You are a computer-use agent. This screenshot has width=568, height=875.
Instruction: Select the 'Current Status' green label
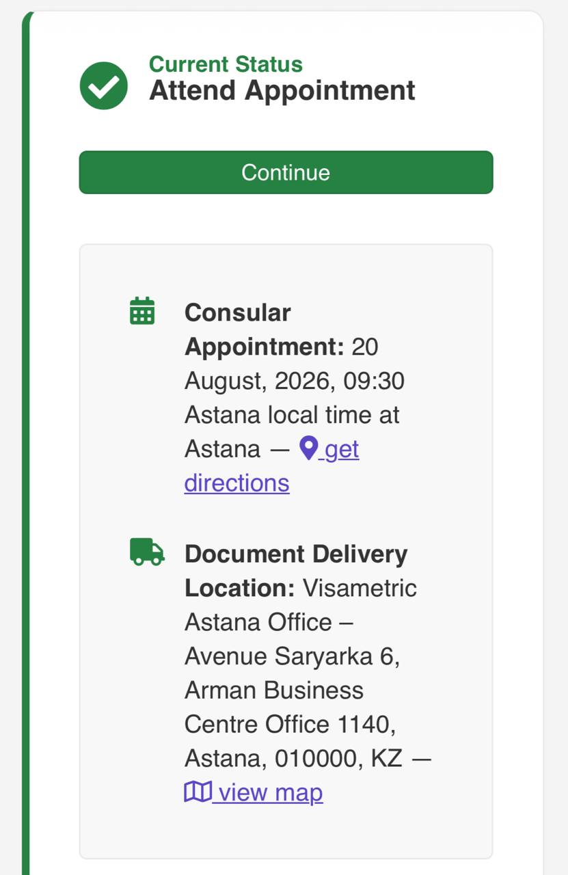click(x=226, y=64)
